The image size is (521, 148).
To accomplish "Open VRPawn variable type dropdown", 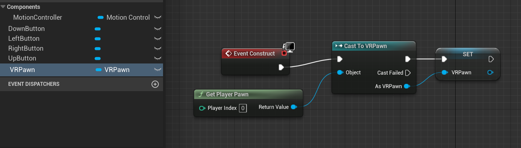I will point(98,70).
